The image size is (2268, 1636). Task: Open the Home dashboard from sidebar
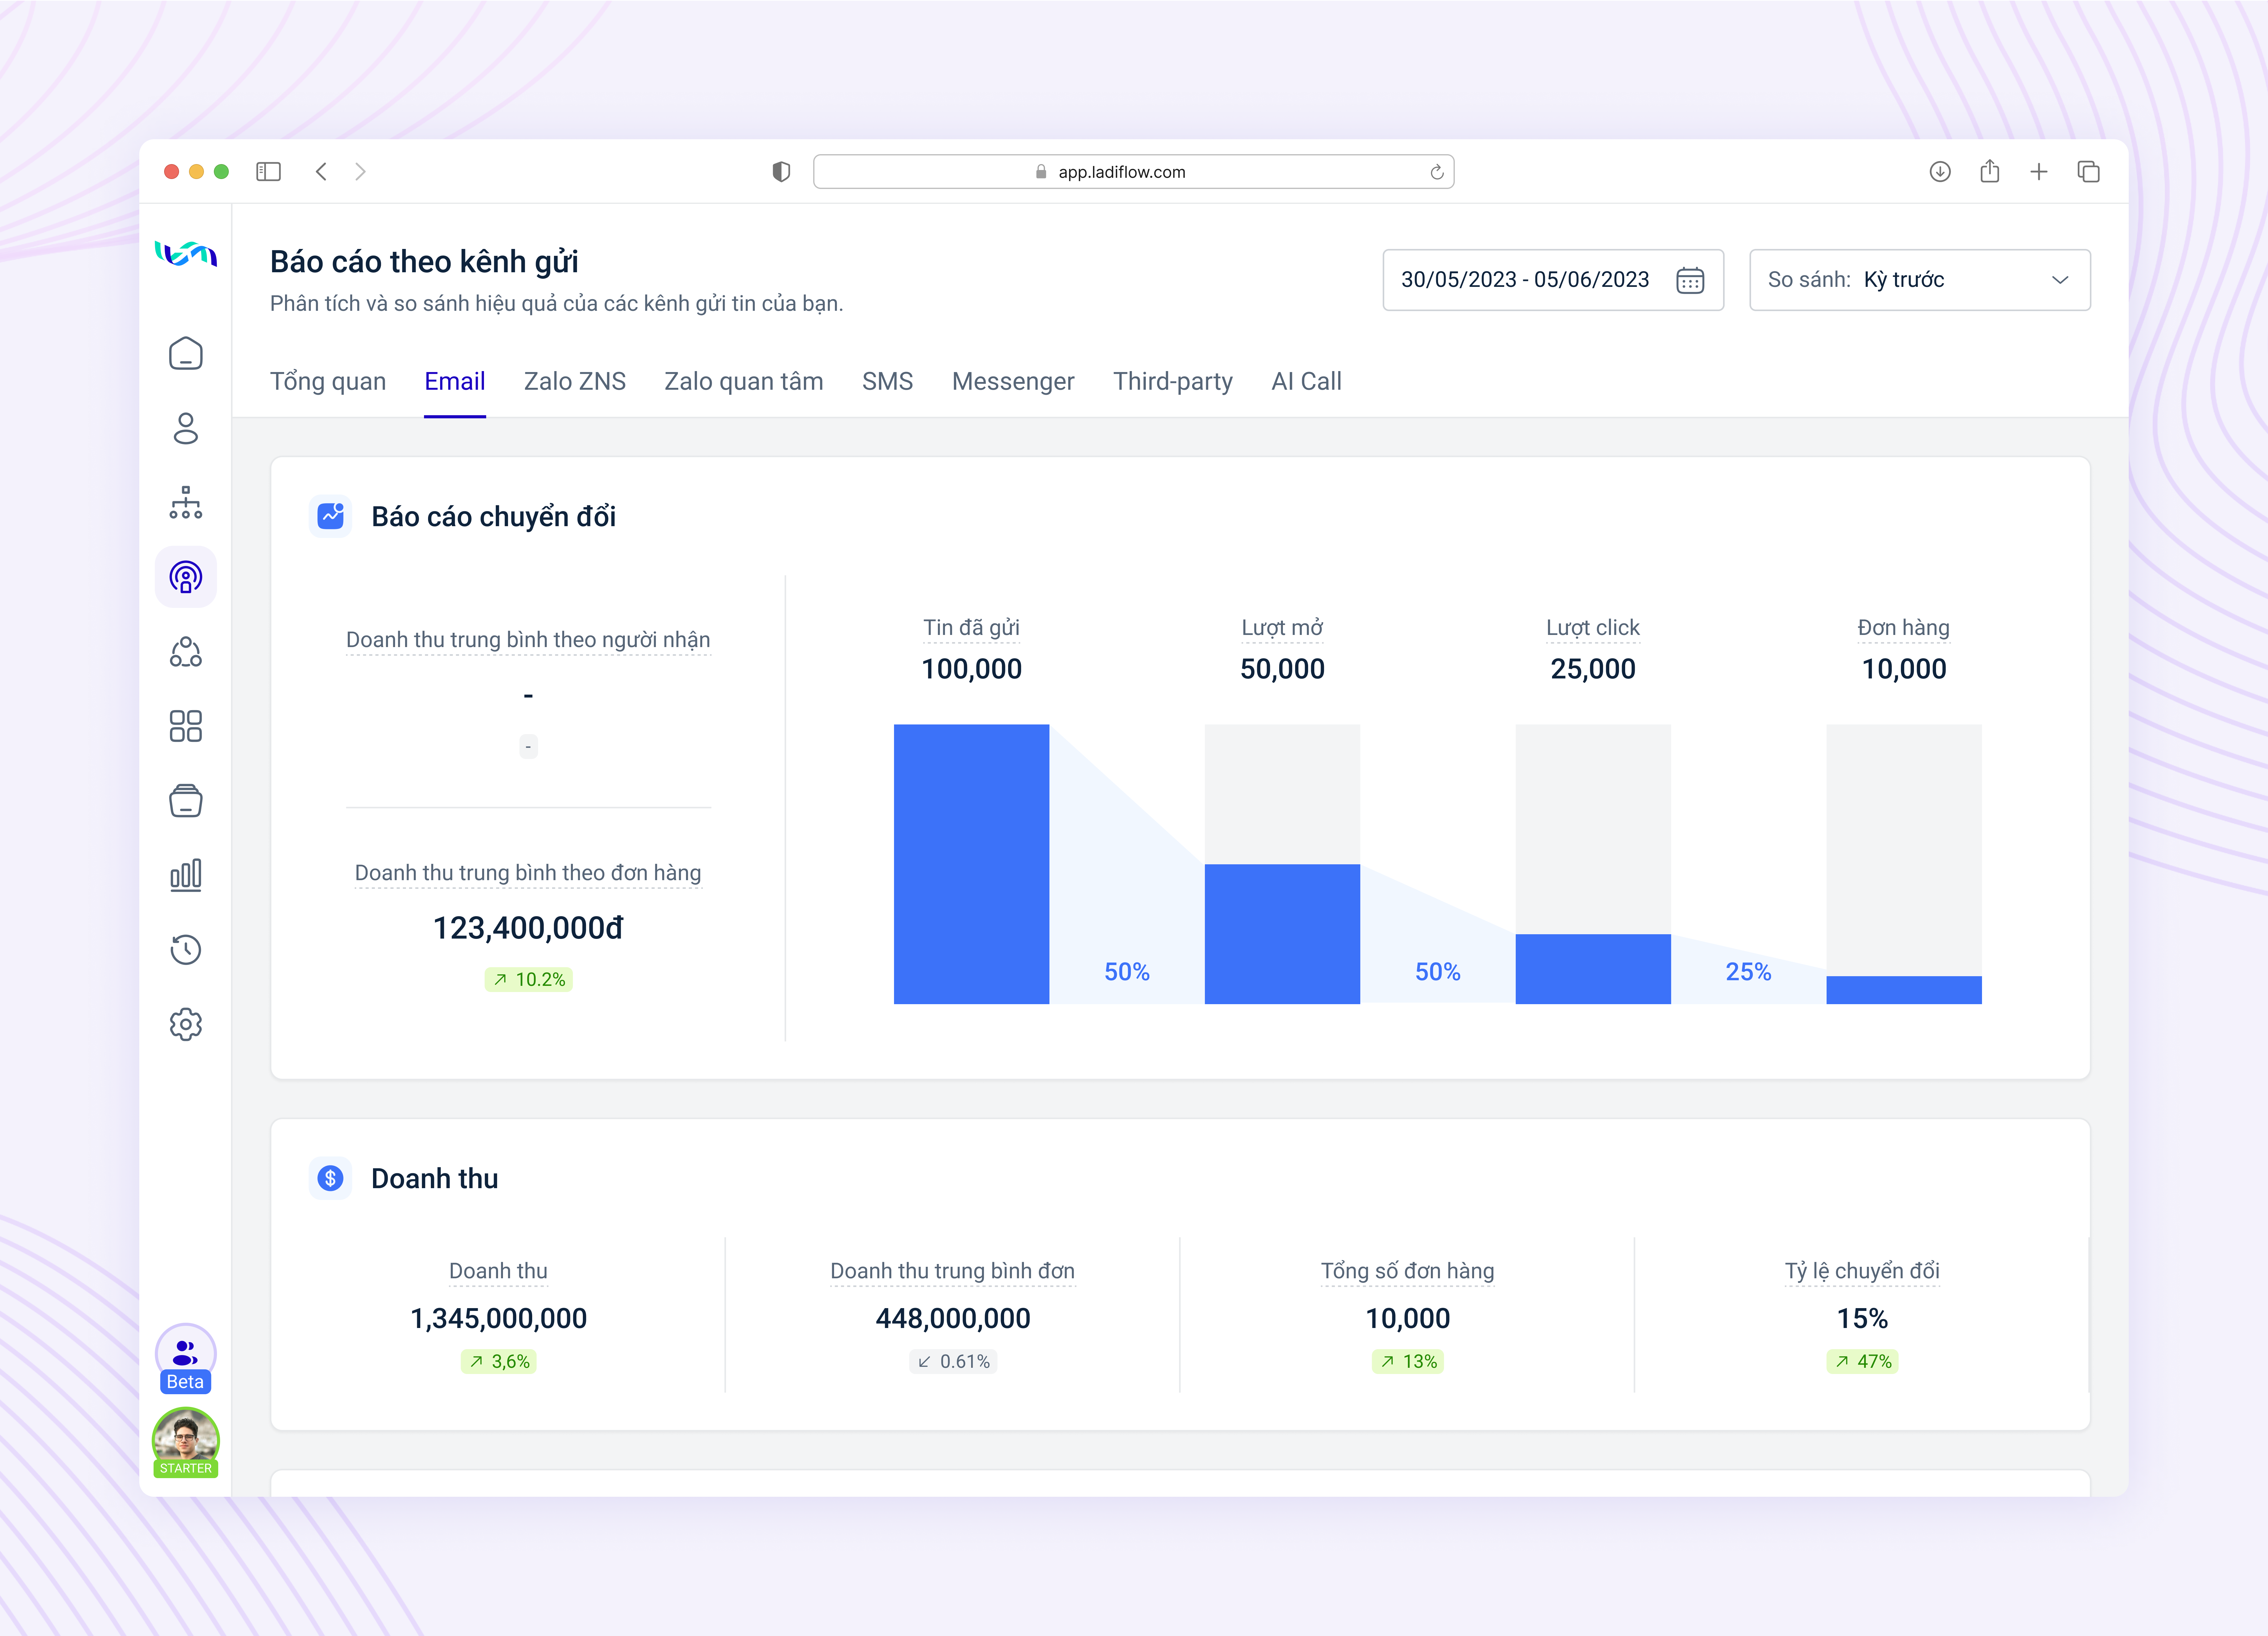(186, 354)
